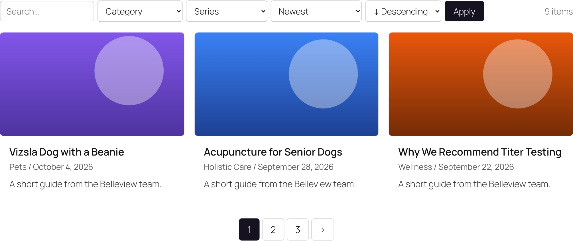This screenshot has height=241, width=573.
Task: Open the Newest sort dropdown
Action: coord(316,11)
